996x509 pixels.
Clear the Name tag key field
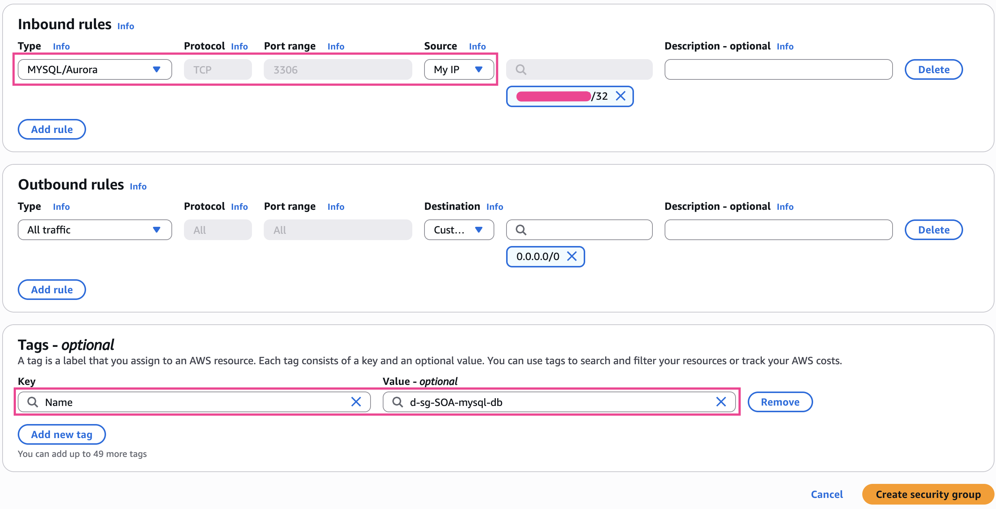[356, 402]
